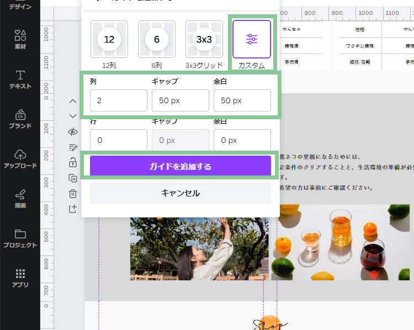The image size is (414, 330).
Task: Choose the 12列 guide preset
Action: pyautogui.click(x=109, y=39)
